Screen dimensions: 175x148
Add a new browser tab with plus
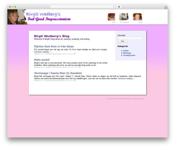tap(166, 8)
